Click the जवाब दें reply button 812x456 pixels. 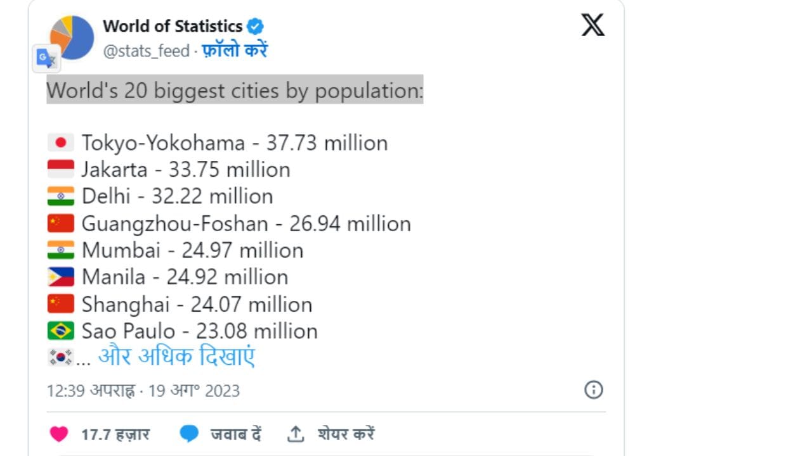click(236, 434)
